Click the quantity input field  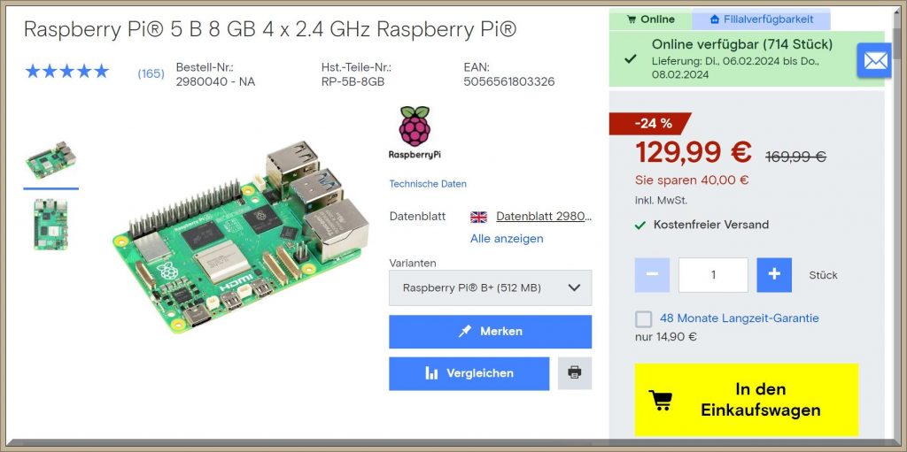[x=713, y=274]
